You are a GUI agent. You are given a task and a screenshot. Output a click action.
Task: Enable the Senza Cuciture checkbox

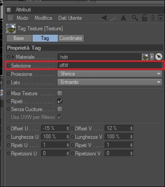[60, 109]
